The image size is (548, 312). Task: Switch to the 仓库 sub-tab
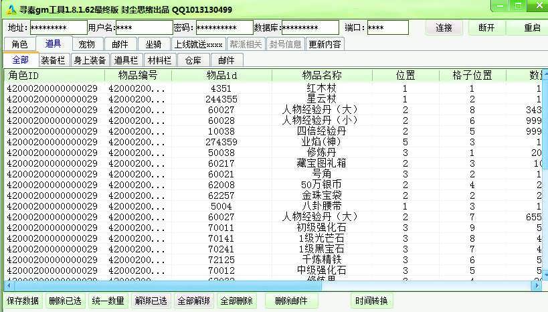tap(193, 60)
